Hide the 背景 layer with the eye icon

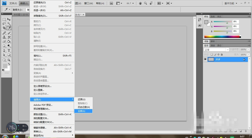205,59
